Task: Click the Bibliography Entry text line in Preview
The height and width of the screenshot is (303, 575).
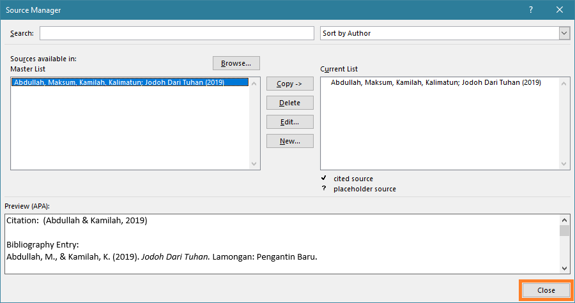Action: point(162,257)
